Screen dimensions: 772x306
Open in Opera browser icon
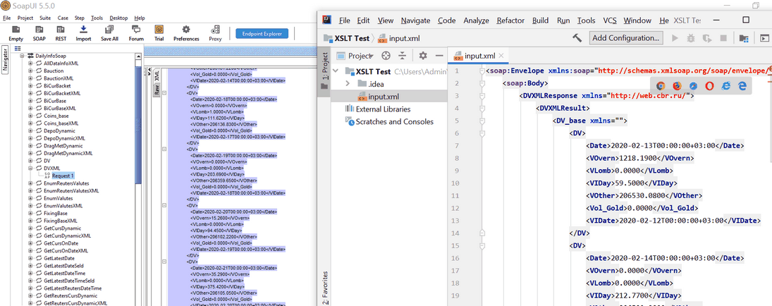pyautogui.click(x=709, y=85)
